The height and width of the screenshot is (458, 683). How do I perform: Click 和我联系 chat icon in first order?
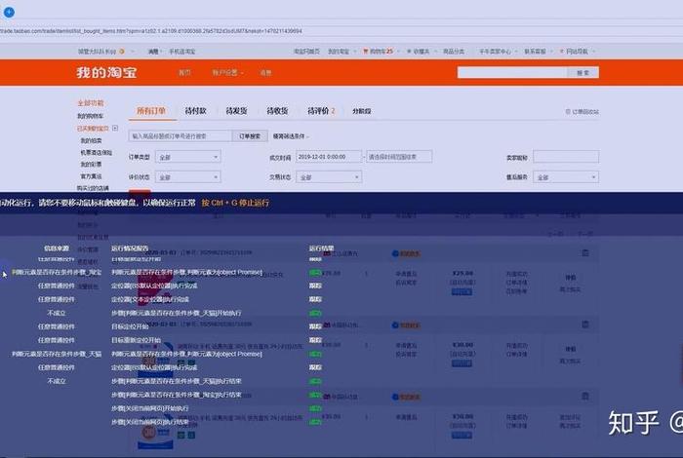[x=406, y=253]
